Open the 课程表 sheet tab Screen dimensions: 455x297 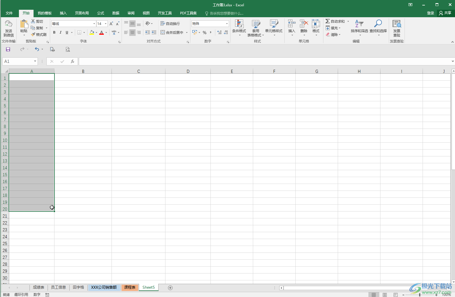[x=130, y=287]
